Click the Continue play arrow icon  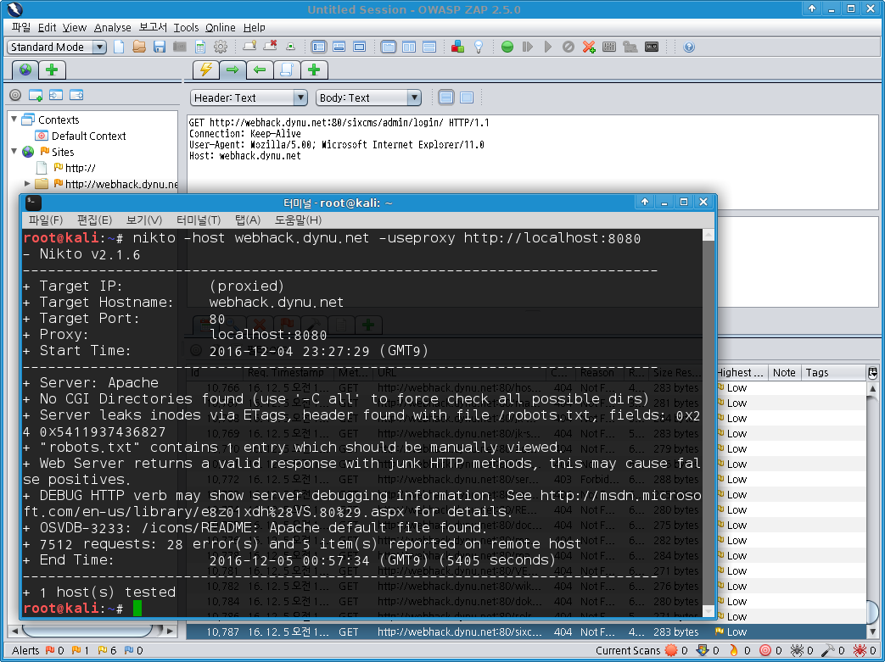[x=548, y=47]
